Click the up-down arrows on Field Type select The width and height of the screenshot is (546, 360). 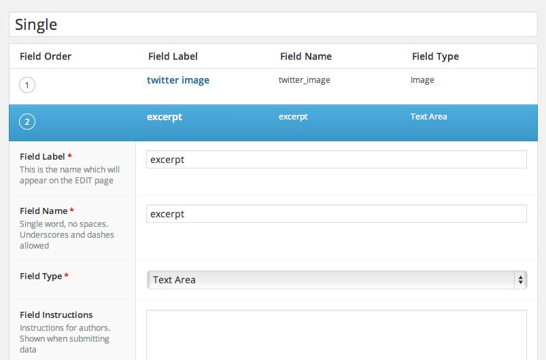coord(520,280)
